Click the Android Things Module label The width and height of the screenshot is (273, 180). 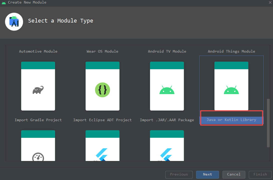pos(231,51)
